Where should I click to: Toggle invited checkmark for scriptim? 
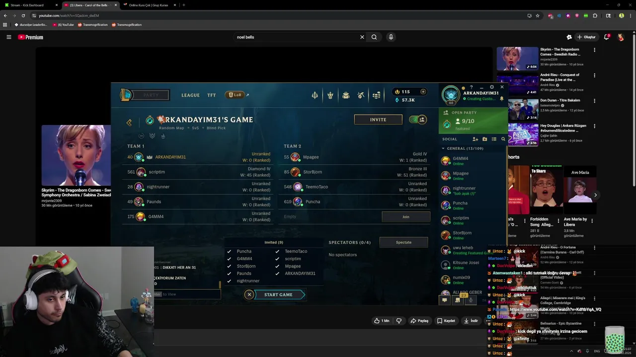click(x=277, y=259)
